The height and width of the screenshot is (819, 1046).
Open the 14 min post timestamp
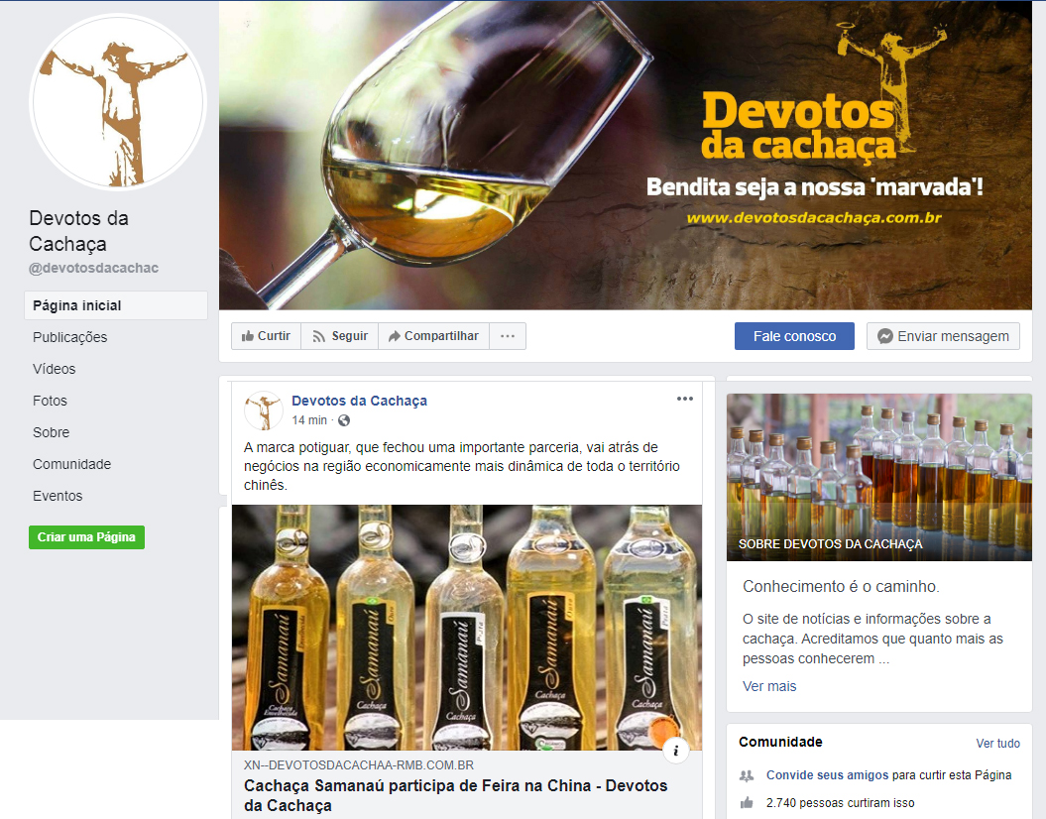pos(309,420)
